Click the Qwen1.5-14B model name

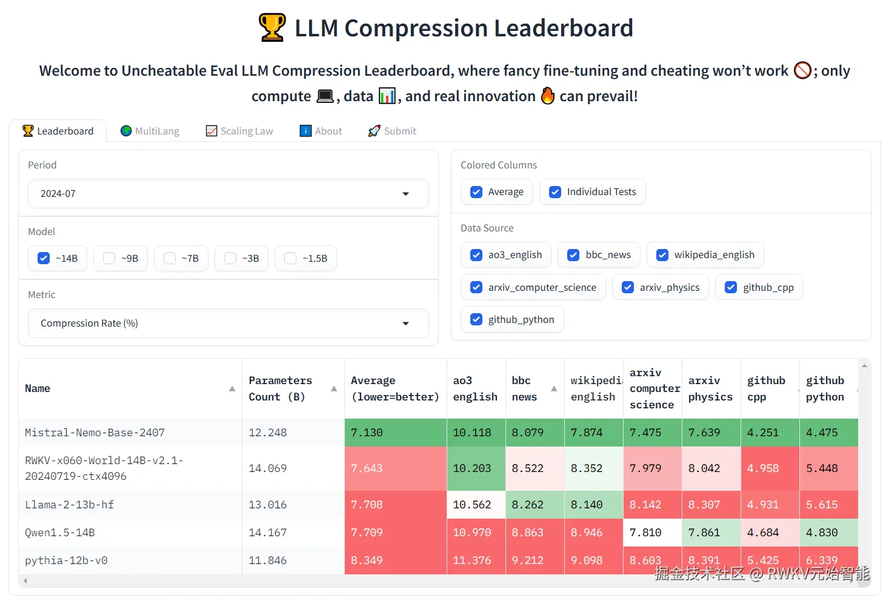(x=60, y=533)
